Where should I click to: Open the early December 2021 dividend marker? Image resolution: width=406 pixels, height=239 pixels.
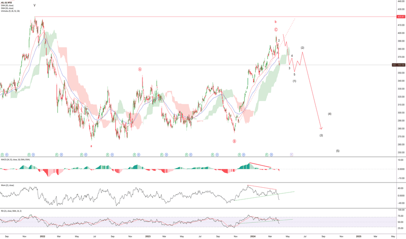[33, 155]
